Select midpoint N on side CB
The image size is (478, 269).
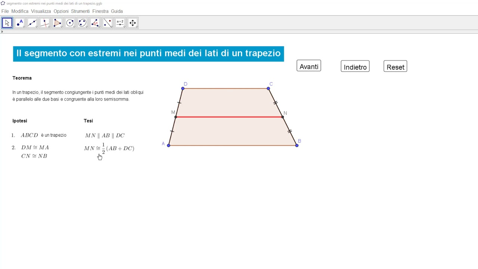[x=283, y=117]
